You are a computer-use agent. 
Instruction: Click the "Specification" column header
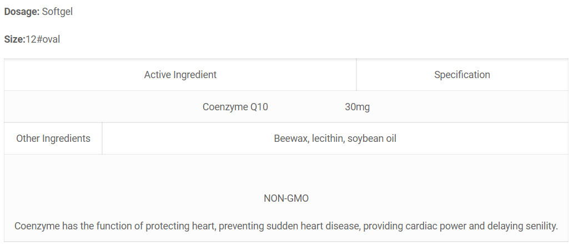[x=462, y=75]
